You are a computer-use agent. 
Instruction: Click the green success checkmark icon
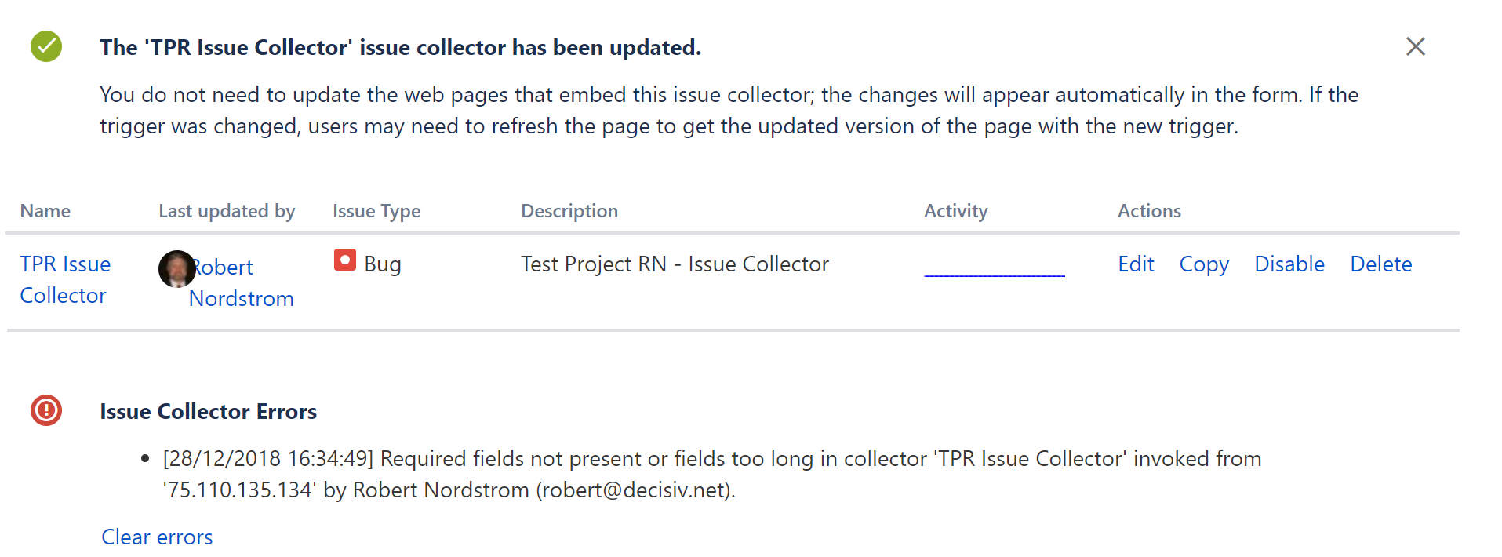click(46, 46)
